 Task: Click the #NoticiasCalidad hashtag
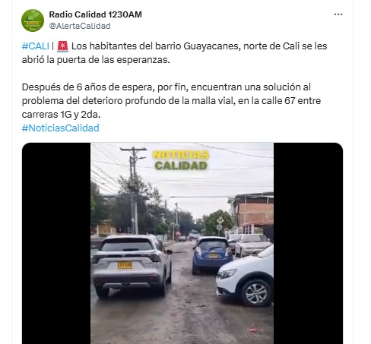(61, 128)
